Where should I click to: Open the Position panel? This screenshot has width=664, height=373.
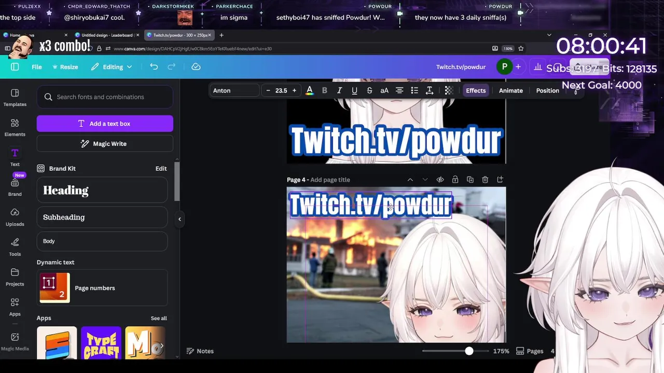(x=548, y=91)
